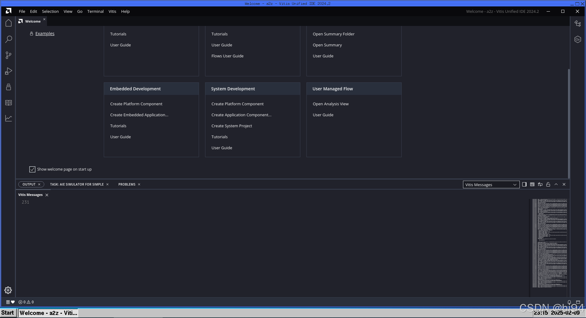Open the Manage settings gear
586x318 pixels.
(x=8, y=290)
